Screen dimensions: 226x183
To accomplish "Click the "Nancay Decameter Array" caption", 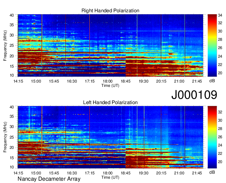I will pyautogui.click(x=49, y=179).
